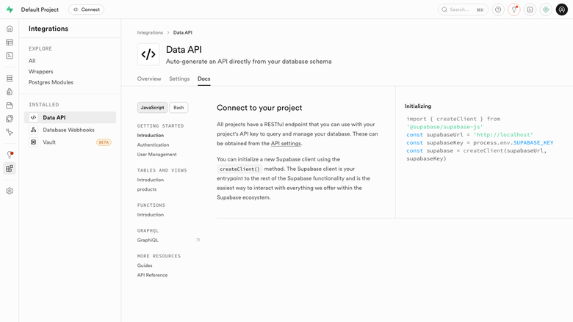Click the large Data API header icon
Screen dimensions: 573x322
coord(148,54)
